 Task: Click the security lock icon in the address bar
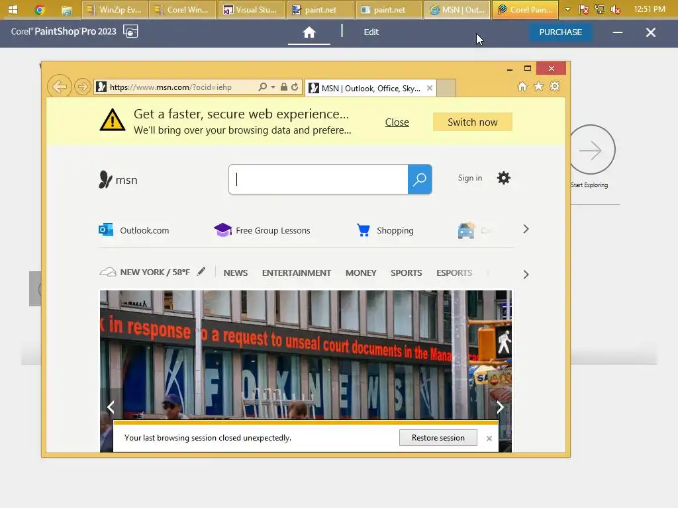pos(283,87)
